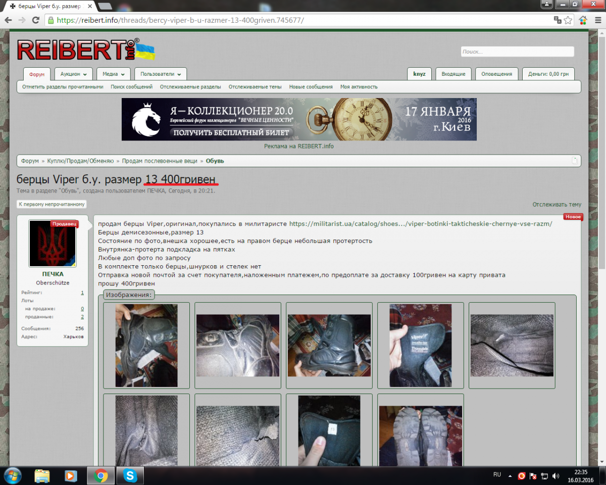606x485 pixels.
Task: Open the Action Center flag icon
Action: 533,476
